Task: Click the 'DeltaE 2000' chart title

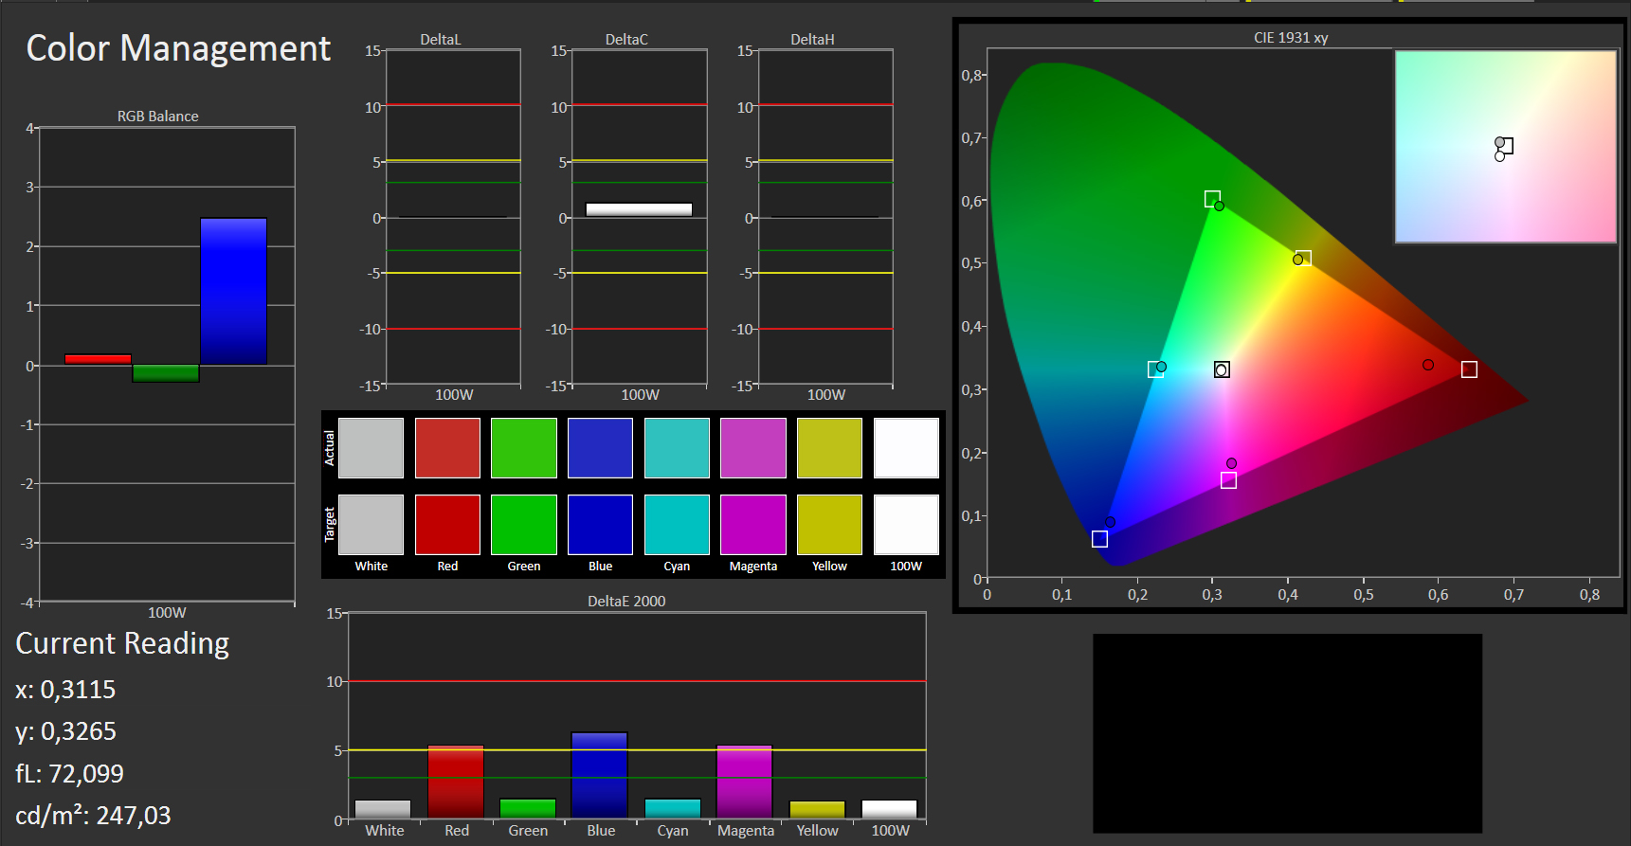Action: (626, 601)
